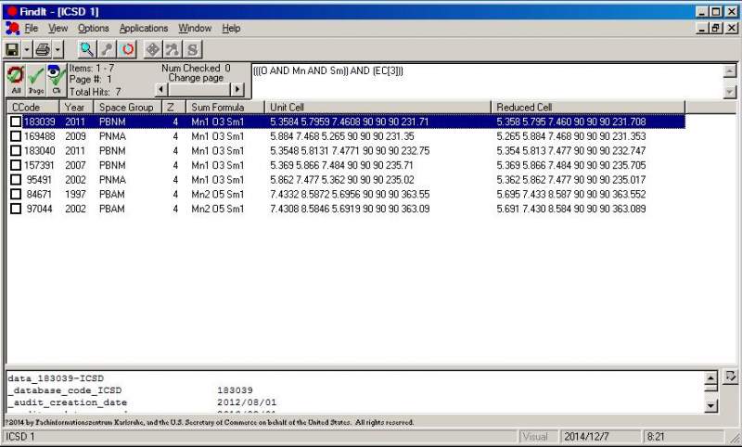Viewport: 742px width, 447px height.
Task: Click the Change page right arrow
Action: point(237,89)
